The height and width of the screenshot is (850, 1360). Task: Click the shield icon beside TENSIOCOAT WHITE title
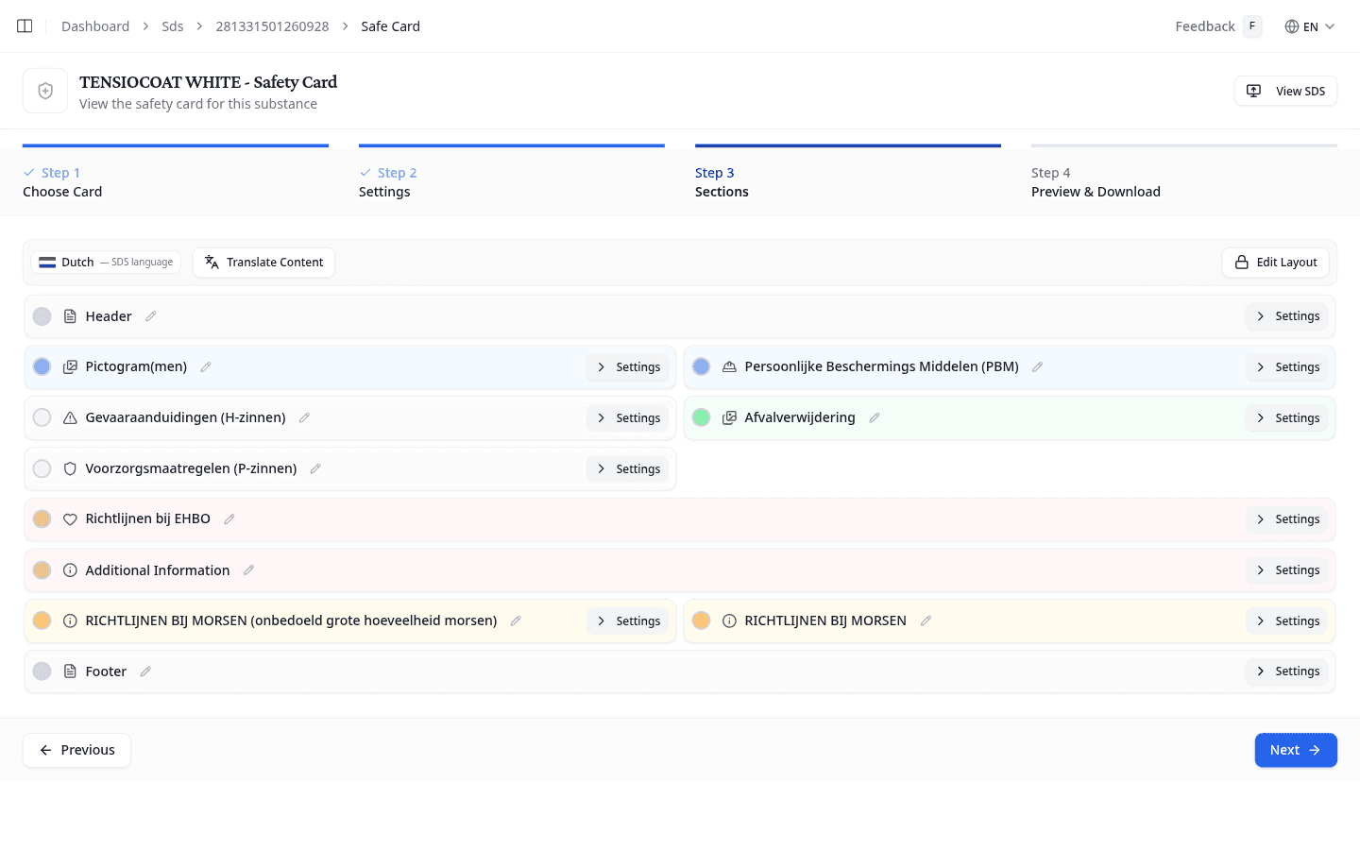[45, 91]
